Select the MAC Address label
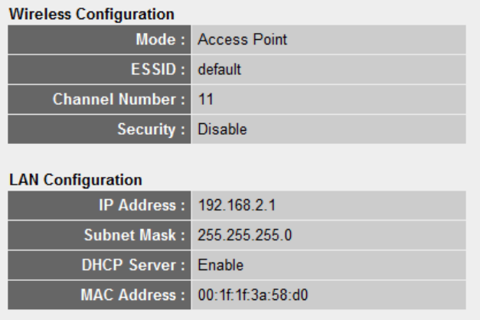This screenshot has height=320, width=480. point(133,295)
